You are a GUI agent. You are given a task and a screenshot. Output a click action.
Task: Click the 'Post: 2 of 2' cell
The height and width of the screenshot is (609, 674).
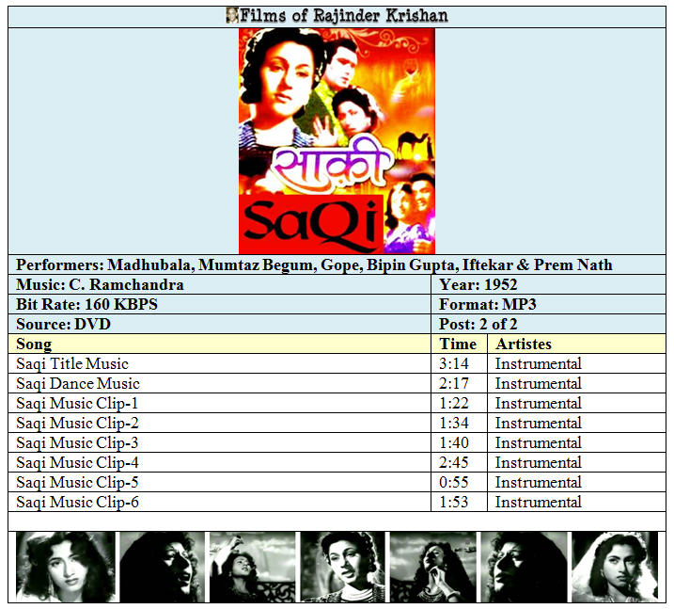[x=548, y=324]
